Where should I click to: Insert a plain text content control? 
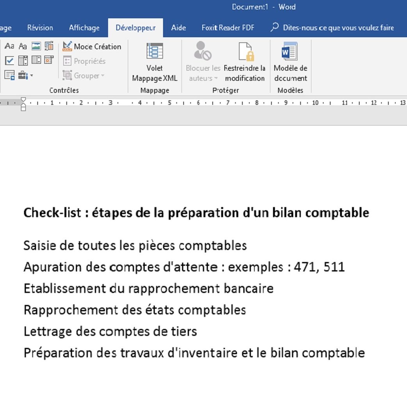pyautogui.click(x=22, y=46)
